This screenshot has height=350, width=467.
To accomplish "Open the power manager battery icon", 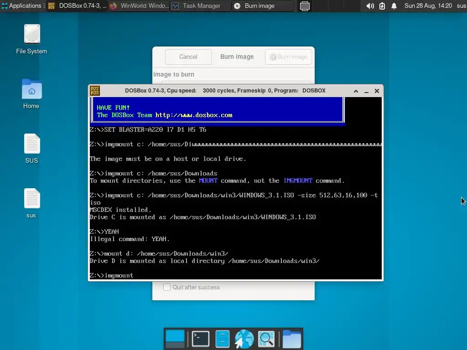I will (x=382, y=6).
